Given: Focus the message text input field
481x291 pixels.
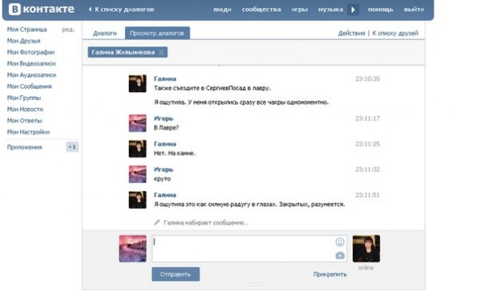Looking at the screenshot, I should 249,249.
